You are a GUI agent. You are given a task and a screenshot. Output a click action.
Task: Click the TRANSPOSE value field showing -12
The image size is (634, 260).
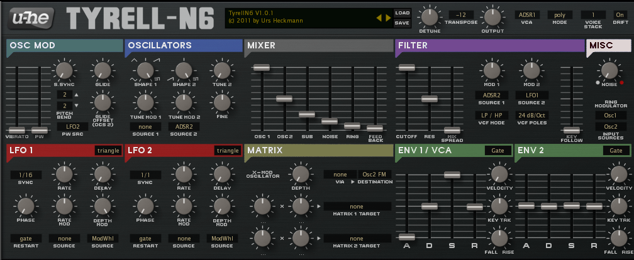pos(461,15)
